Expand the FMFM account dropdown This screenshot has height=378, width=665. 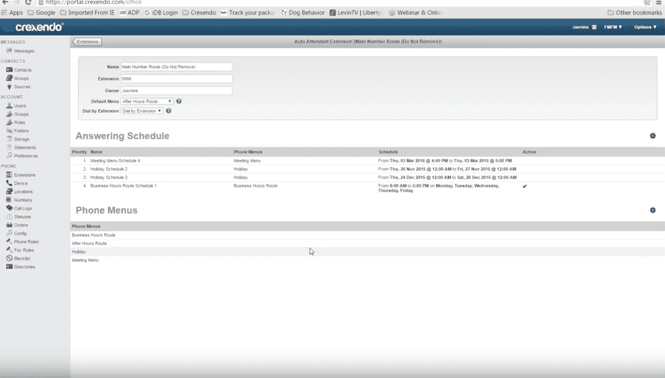coord(612,27)
